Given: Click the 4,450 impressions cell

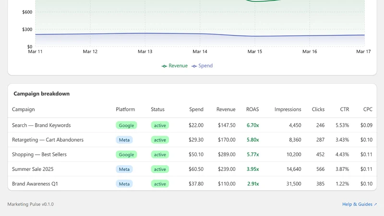Looking at the screenshot, I should 295,125.
